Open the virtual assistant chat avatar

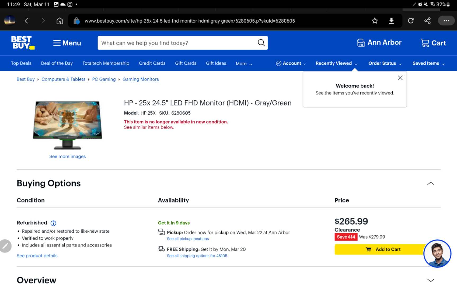[x=437, y=253]
